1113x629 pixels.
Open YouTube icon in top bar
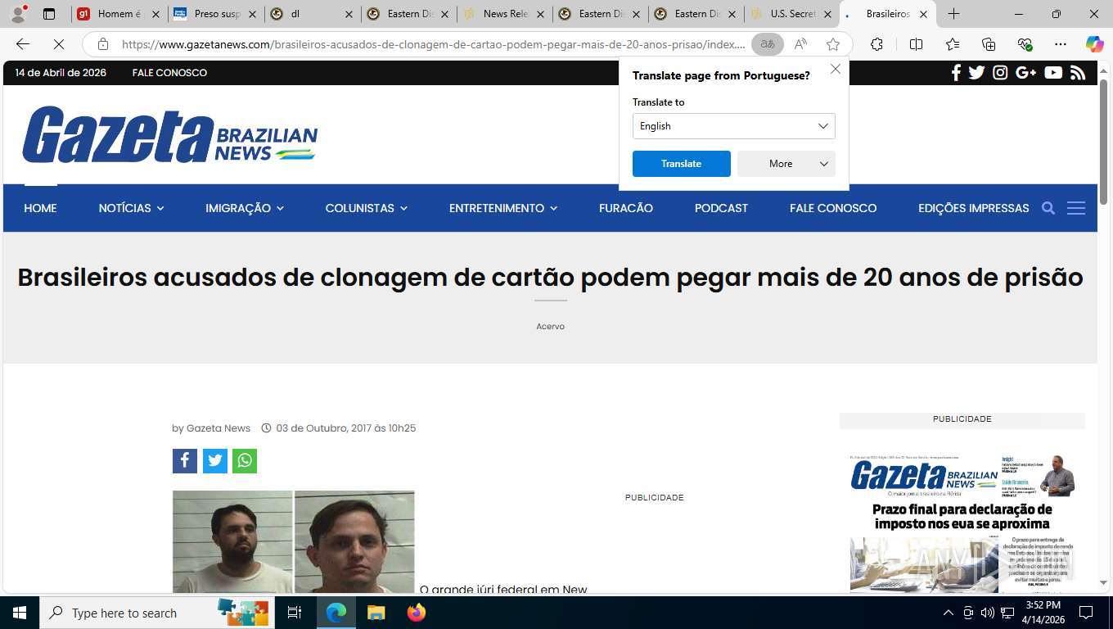point(1053,73)
